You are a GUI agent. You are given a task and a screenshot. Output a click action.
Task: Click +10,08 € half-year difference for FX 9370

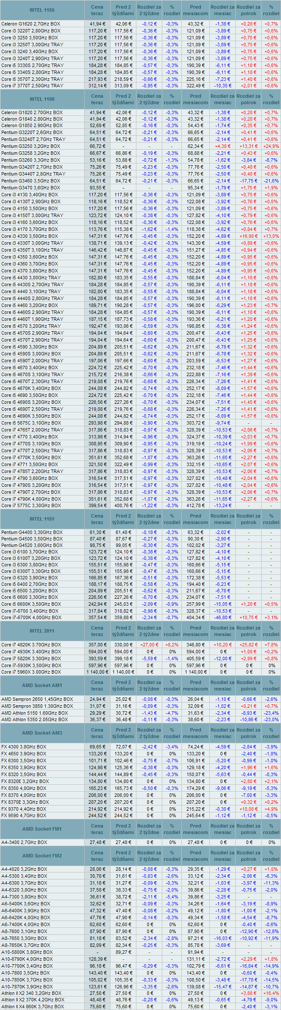(x=249, y=809)
